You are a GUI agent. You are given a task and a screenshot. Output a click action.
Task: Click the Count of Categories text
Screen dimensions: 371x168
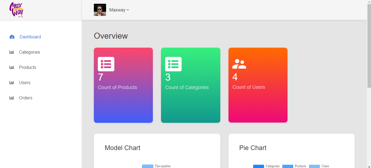pyautogui.click(x=187, y=87)
